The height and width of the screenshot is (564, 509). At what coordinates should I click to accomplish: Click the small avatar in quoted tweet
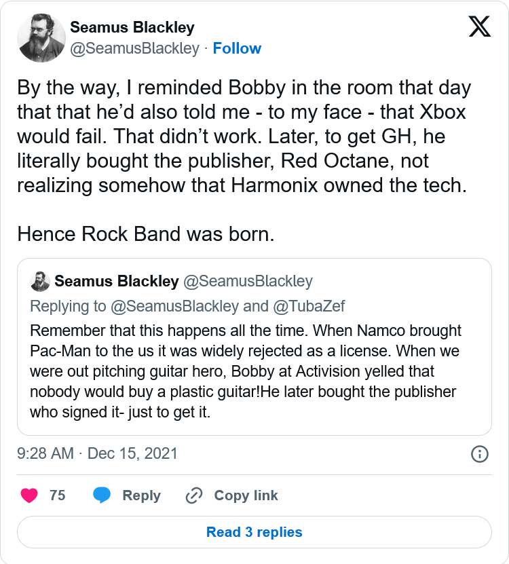click(40, 281)
